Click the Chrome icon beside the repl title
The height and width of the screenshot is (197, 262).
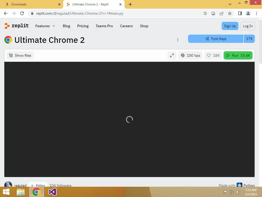(x=8, y=40)
